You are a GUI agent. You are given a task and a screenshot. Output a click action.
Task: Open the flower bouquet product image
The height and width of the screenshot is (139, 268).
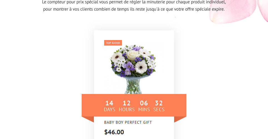134,69
